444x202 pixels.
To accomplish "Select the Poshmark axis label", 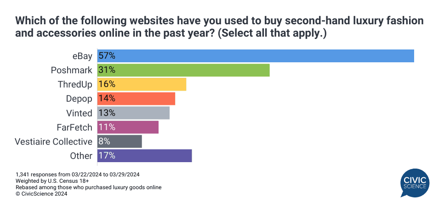I will [72, 70].
